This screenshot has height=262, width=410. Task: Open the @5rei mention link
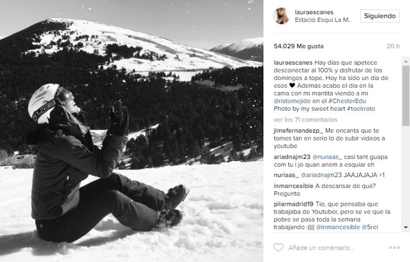(x=370, y=227)
